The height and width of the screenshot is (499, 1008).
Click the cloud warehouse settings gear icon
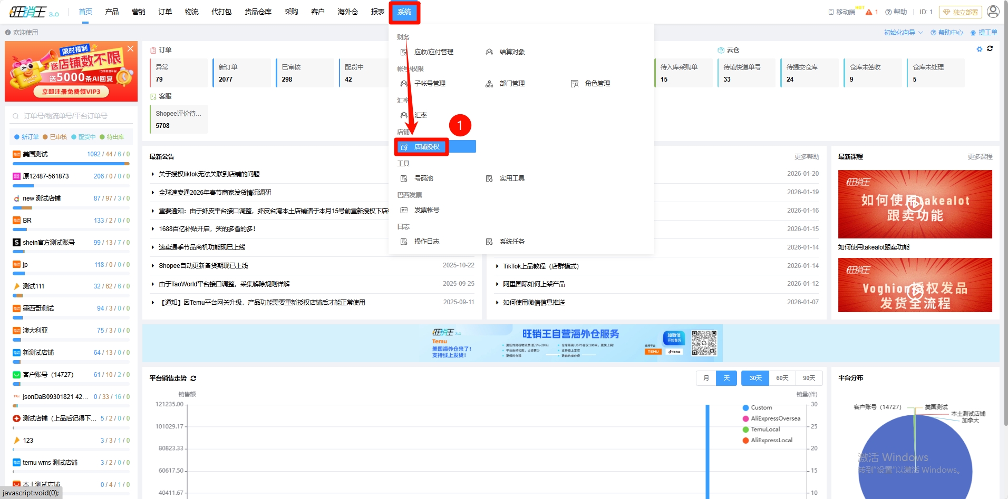tap(979, 49)
